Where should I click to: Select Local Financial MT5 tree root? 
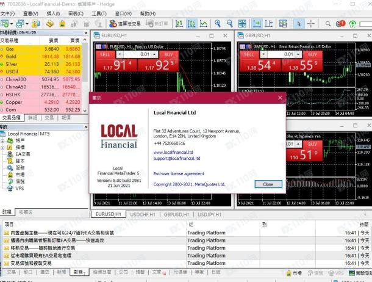click(x=29, y=134)
